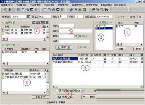145x105 pixels.
Task: Click the 处方单号 column header
Action: click(13, 49)
